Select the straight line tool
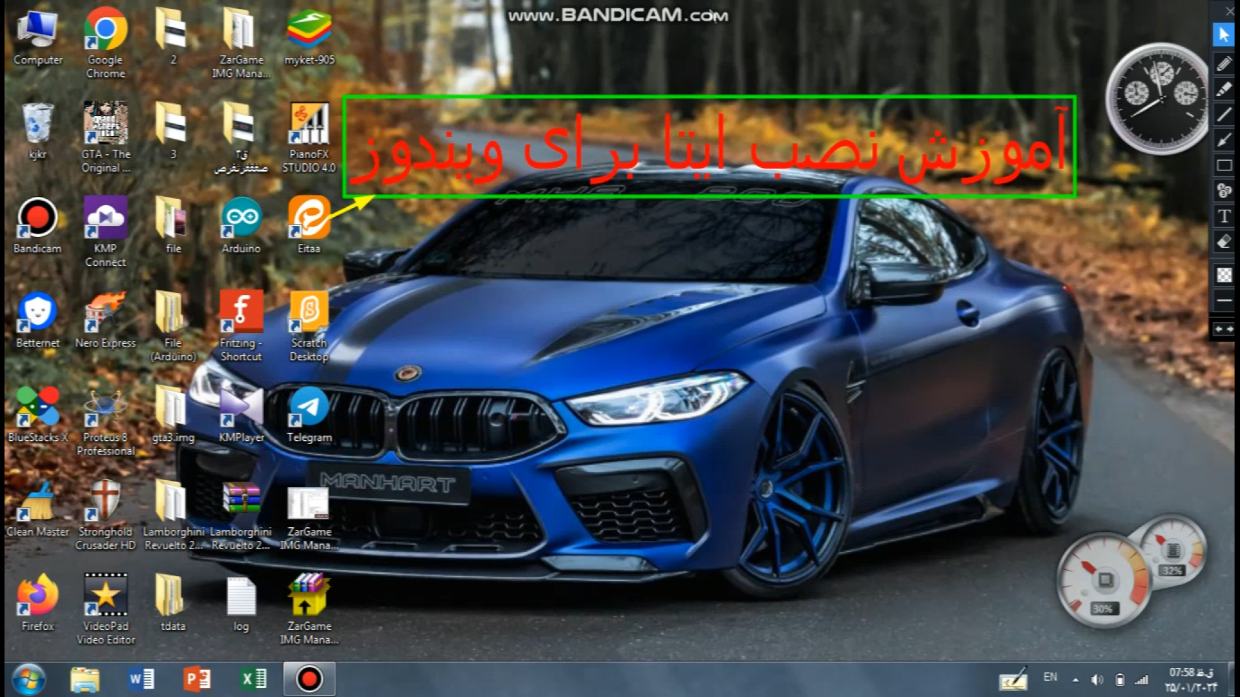Image resolution: width=1240 pixels, height=697 pixels. pyautogui.click(x=1224, y=115)
